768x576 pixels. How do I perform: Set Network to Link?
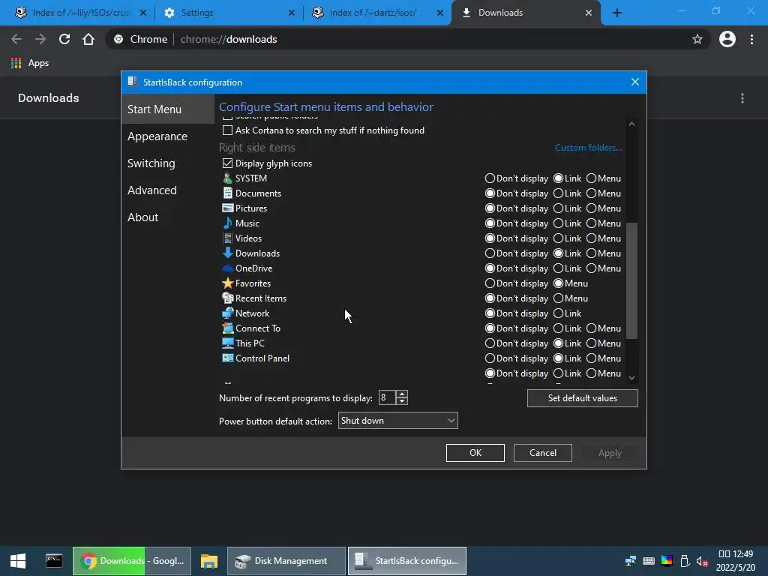pos(558,313)
